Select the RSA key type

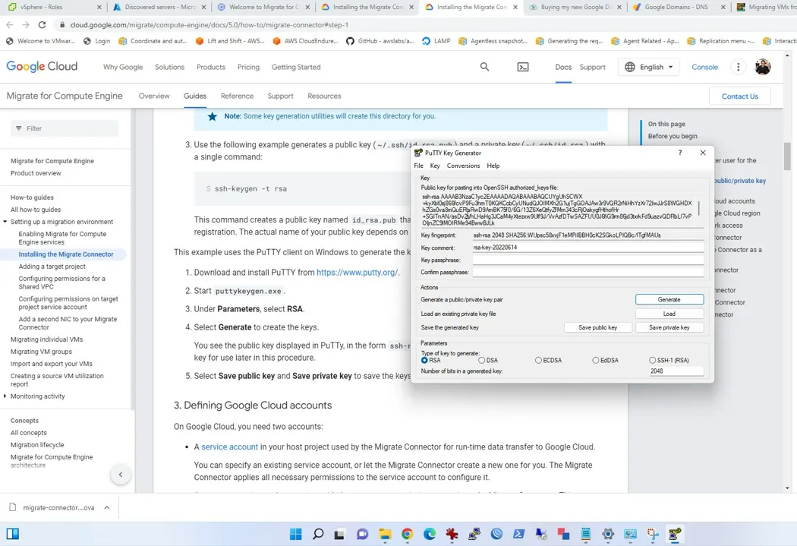click(x=424, y=360)
